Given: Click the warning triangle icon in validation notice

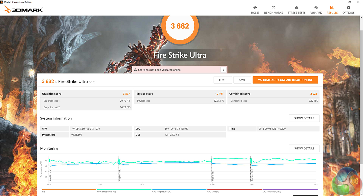Looking at the screenshot, I should click(135, 70).
